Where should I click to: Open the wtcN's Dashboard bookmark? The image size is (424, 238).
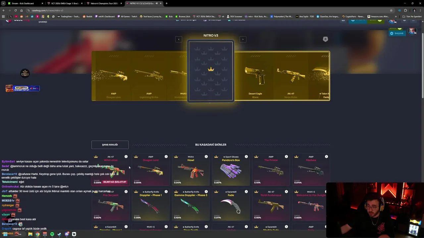[105, 16]
